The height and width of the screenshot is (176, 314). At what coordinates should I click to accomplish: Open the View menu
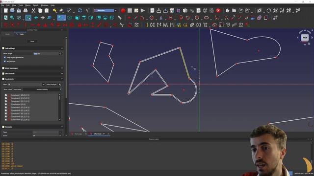14,5
